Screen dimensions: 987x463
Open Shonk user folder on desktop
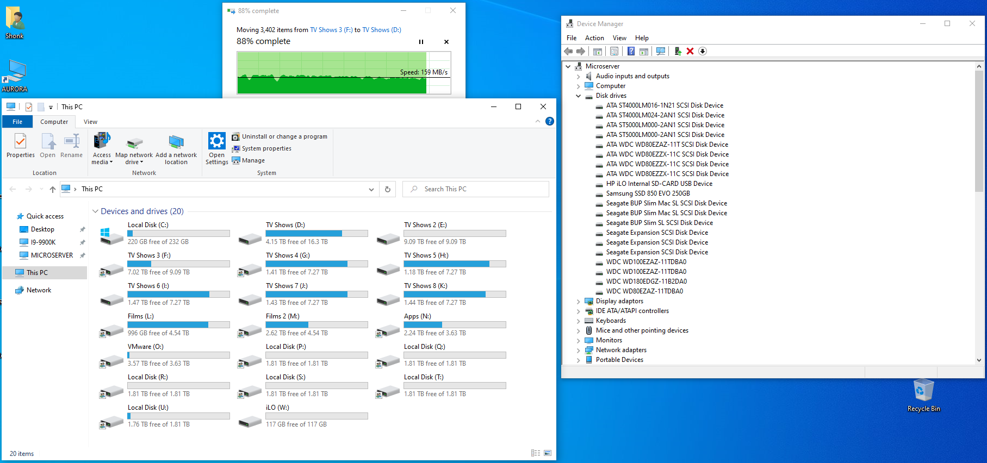(15, 23)
